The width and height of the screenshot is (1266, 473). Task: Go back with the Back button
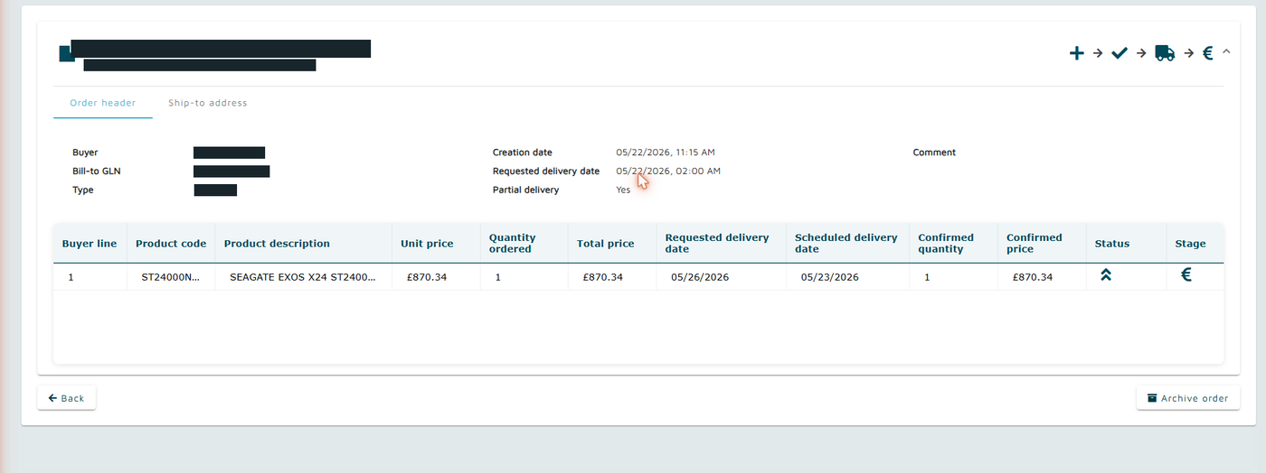66,398
